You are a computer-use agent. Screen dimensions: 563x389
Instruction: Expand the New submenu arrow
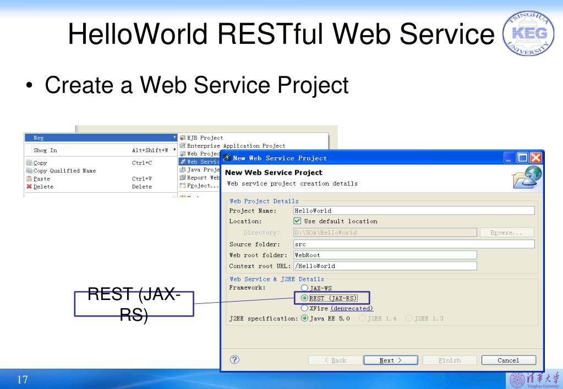click(x=175, y=137)
